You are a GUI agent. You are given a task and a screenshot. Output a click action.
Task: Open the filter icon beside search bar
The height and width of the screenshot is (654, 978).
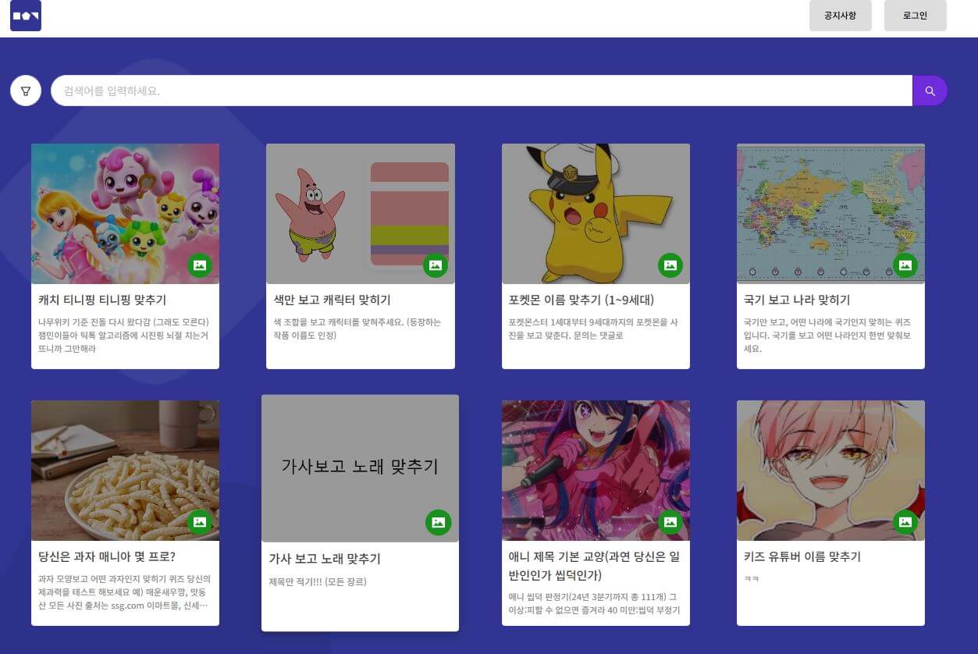click(26, 91)
